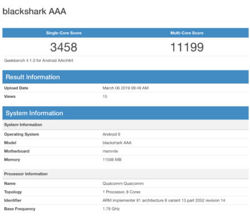This screenshot has height=216, width=250.
Task: Select the Operating System label
Action: 22,134
